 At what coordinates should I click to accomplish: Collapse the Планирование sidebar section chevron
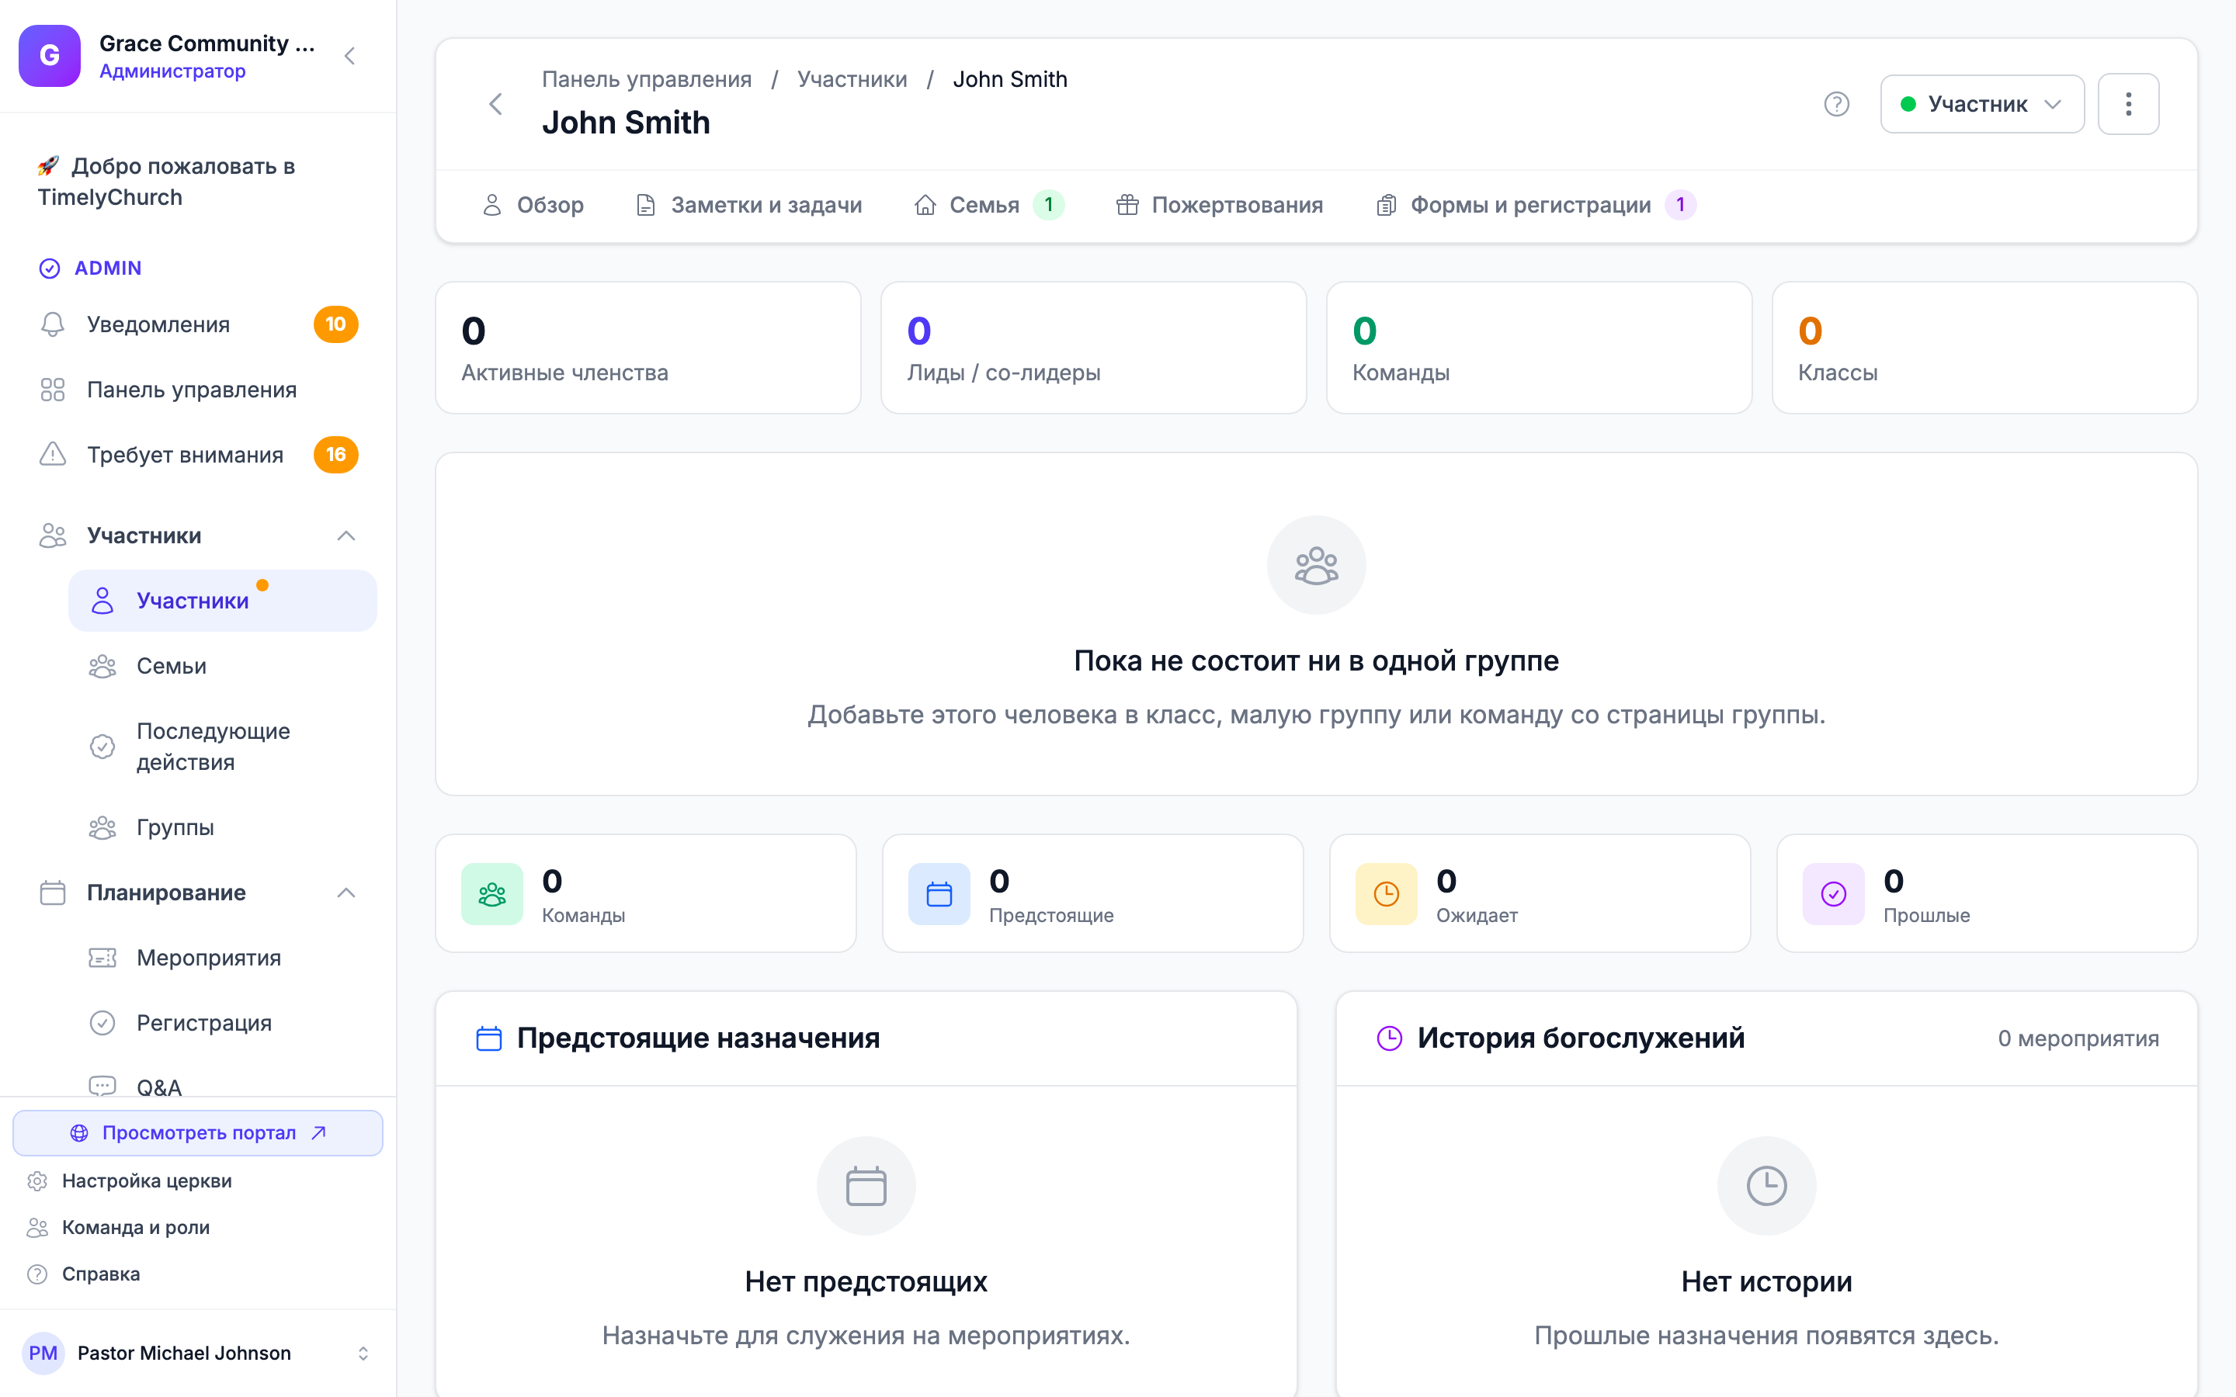346,893
